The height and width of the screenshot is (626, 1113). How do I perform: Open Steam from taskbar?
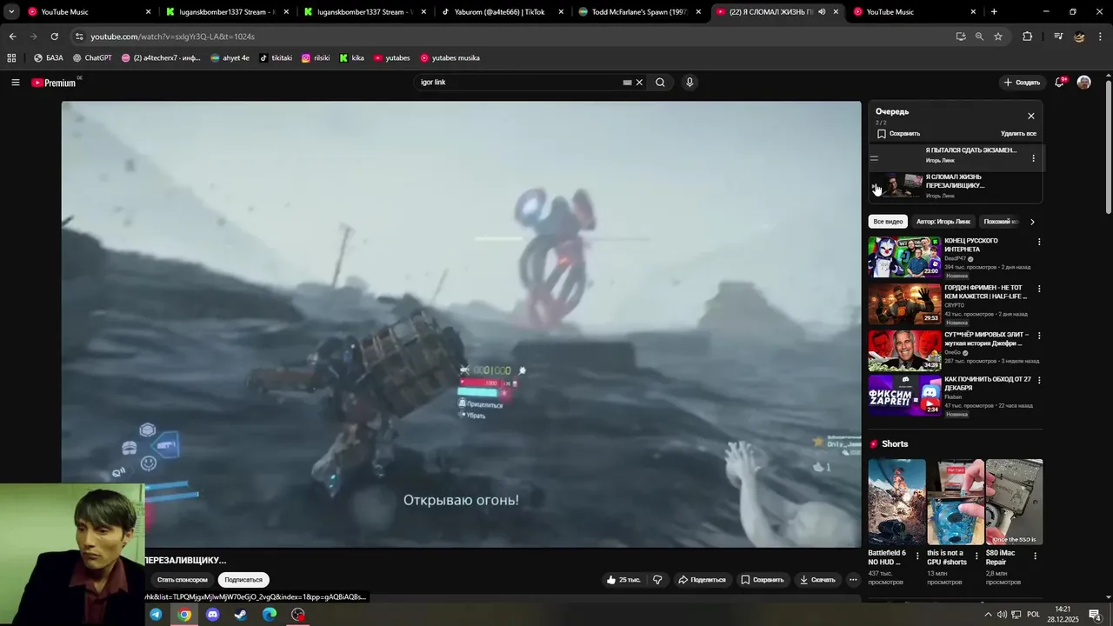pyautogui.click(x=241, y=615)
